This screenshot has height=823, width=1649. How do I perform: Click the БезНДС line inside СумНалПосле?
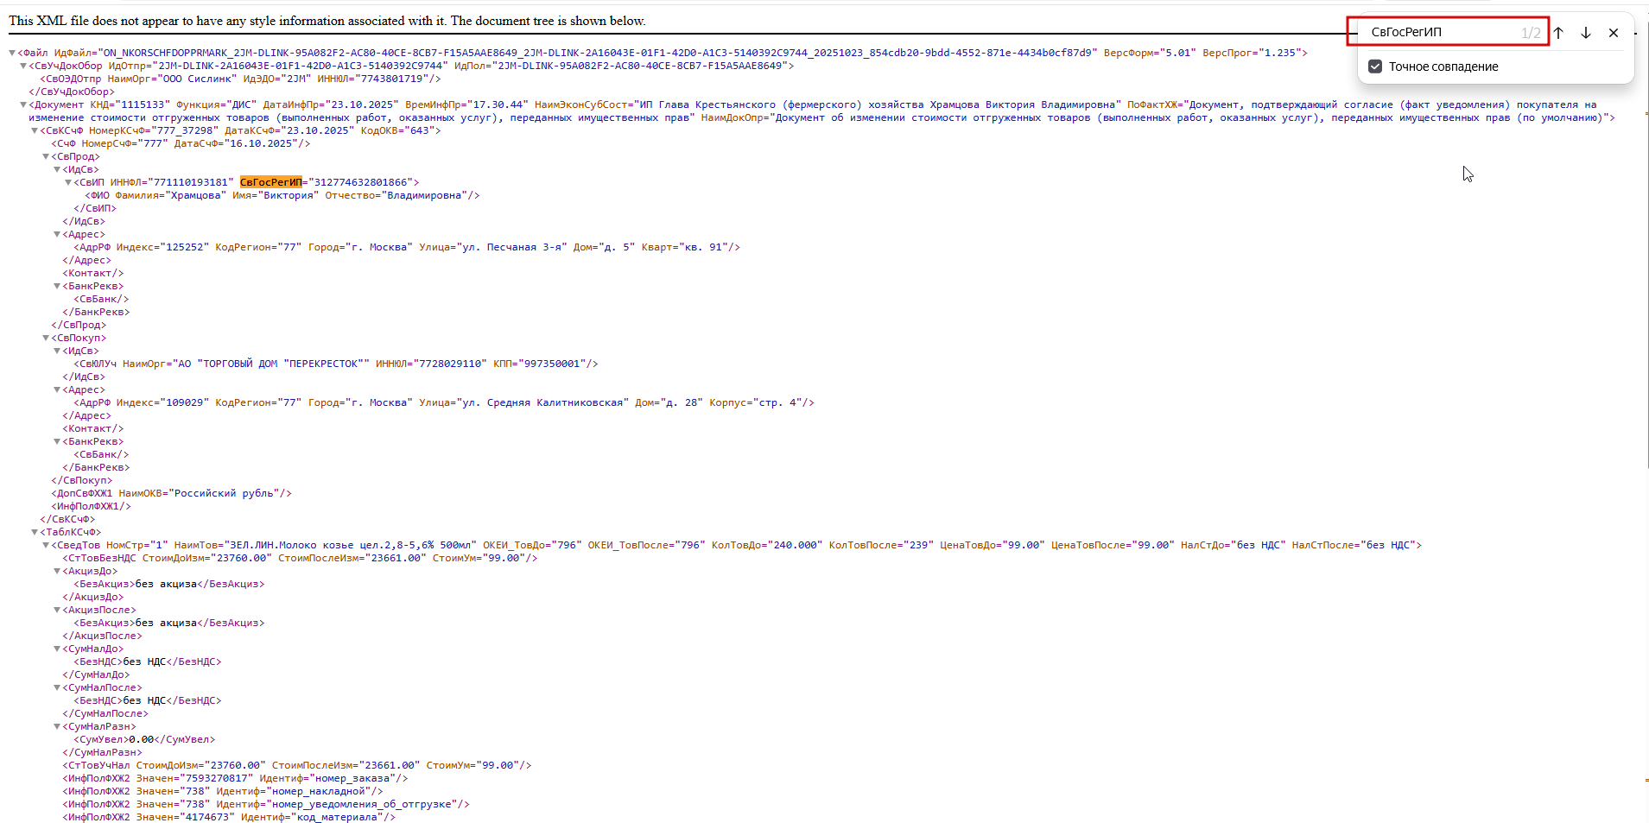tap(148, 700)
